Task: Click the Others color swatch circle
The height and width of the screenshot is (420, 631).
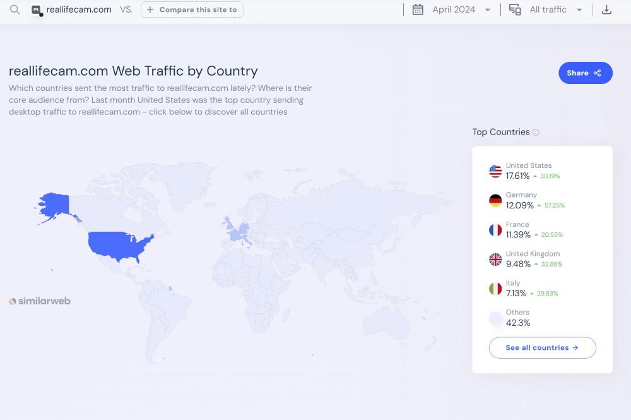Action: coord(495,318)
